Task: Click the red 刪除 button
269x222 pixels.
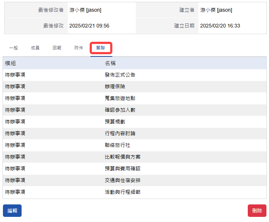Action: (x=257, y=211)
